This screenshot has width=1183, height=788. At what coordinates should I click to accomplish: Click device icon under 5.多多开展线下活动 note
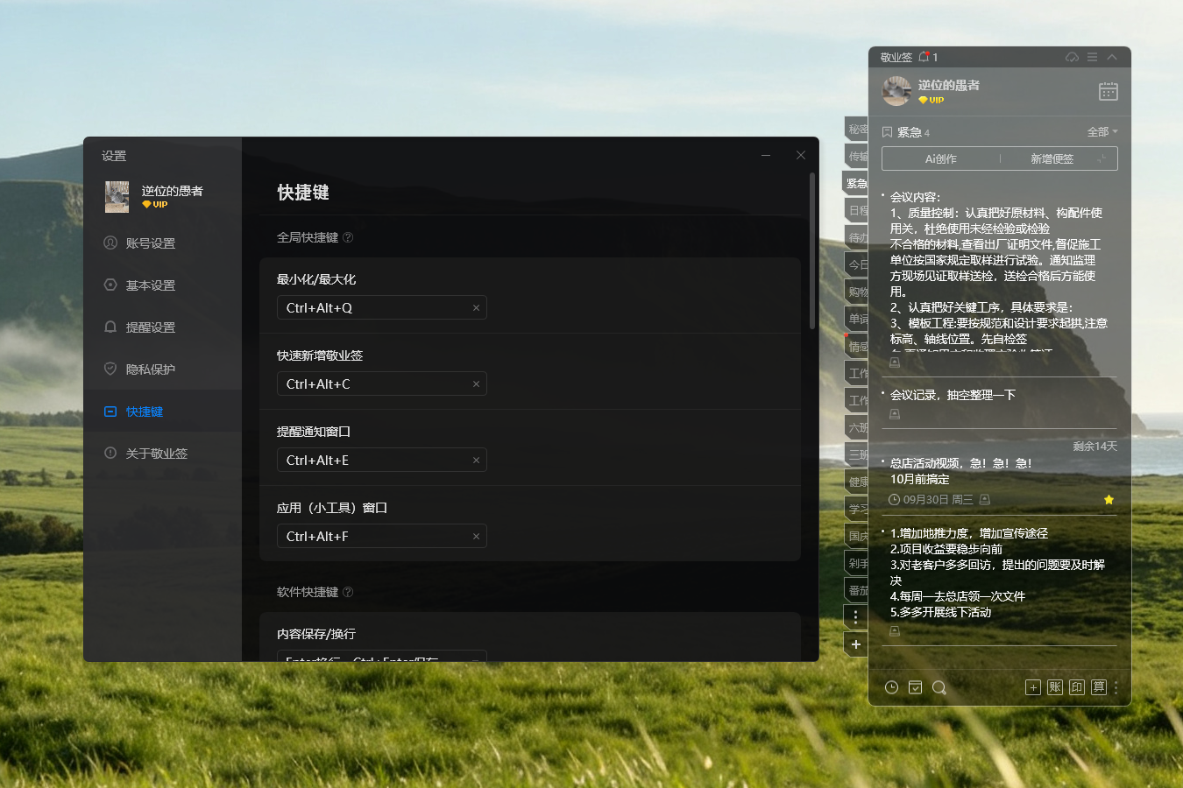[895, 631]
